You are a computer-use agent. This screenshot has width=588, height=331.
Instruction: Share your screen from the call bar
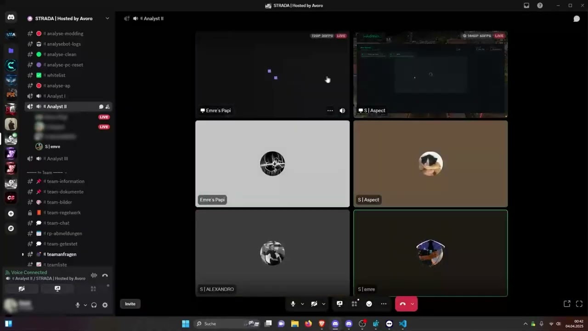[x=339, y=303]
